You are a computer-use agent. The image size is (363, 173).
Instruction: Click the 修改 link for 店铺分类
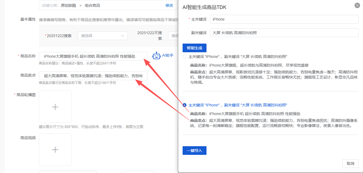click(x=169, y=5)
